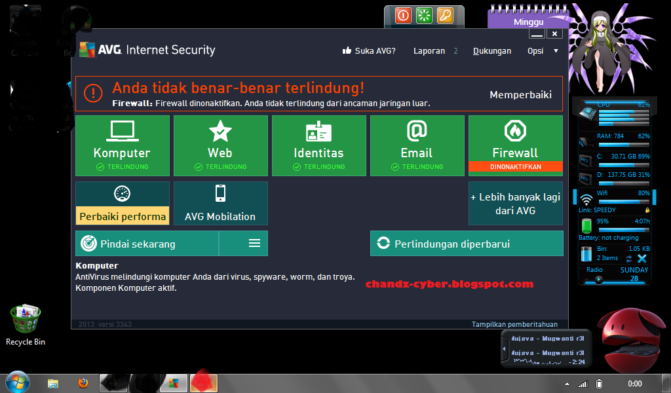Open the Identitas protection tile
This screenshot has height=393, width=671.
pyautogui.click(x=319, y=146)
